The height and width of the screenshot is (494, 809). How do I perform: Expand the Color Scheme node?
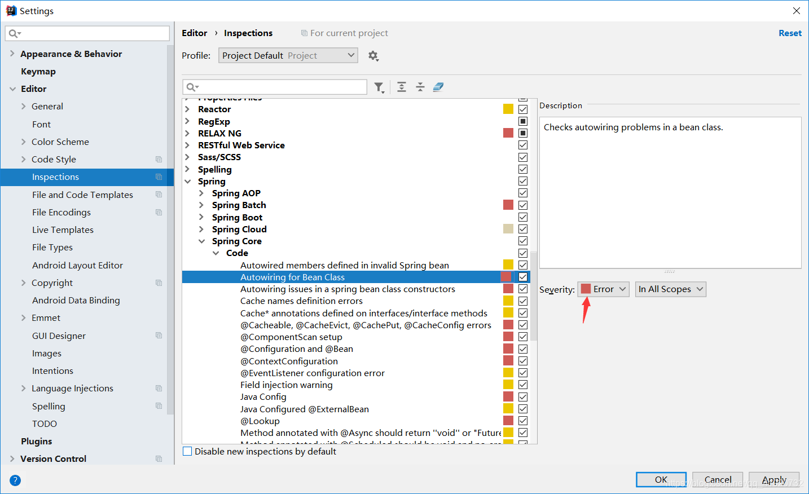24,142
